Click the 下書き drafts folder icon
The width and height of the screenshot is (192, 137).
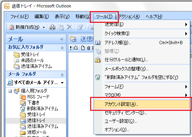tap(23, 103)
